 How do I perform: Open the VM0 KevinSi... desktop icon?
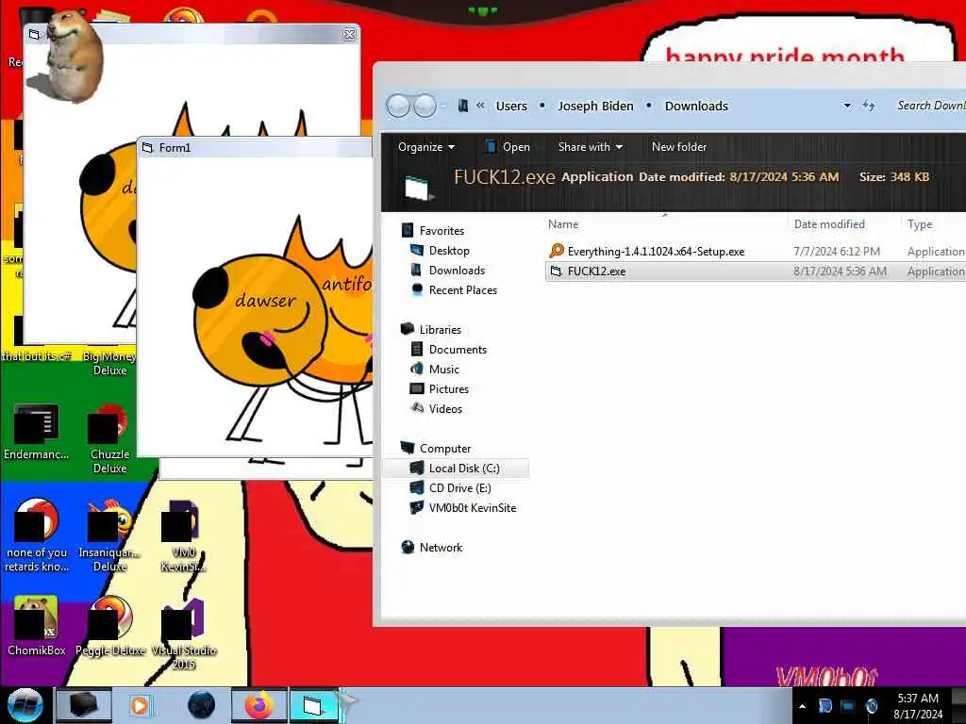[182, 536]
